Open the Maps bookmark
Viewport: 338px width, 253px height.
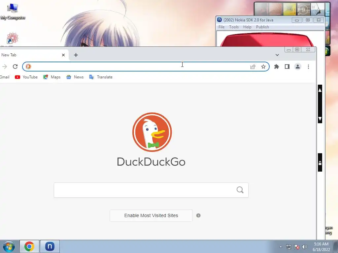52,77
